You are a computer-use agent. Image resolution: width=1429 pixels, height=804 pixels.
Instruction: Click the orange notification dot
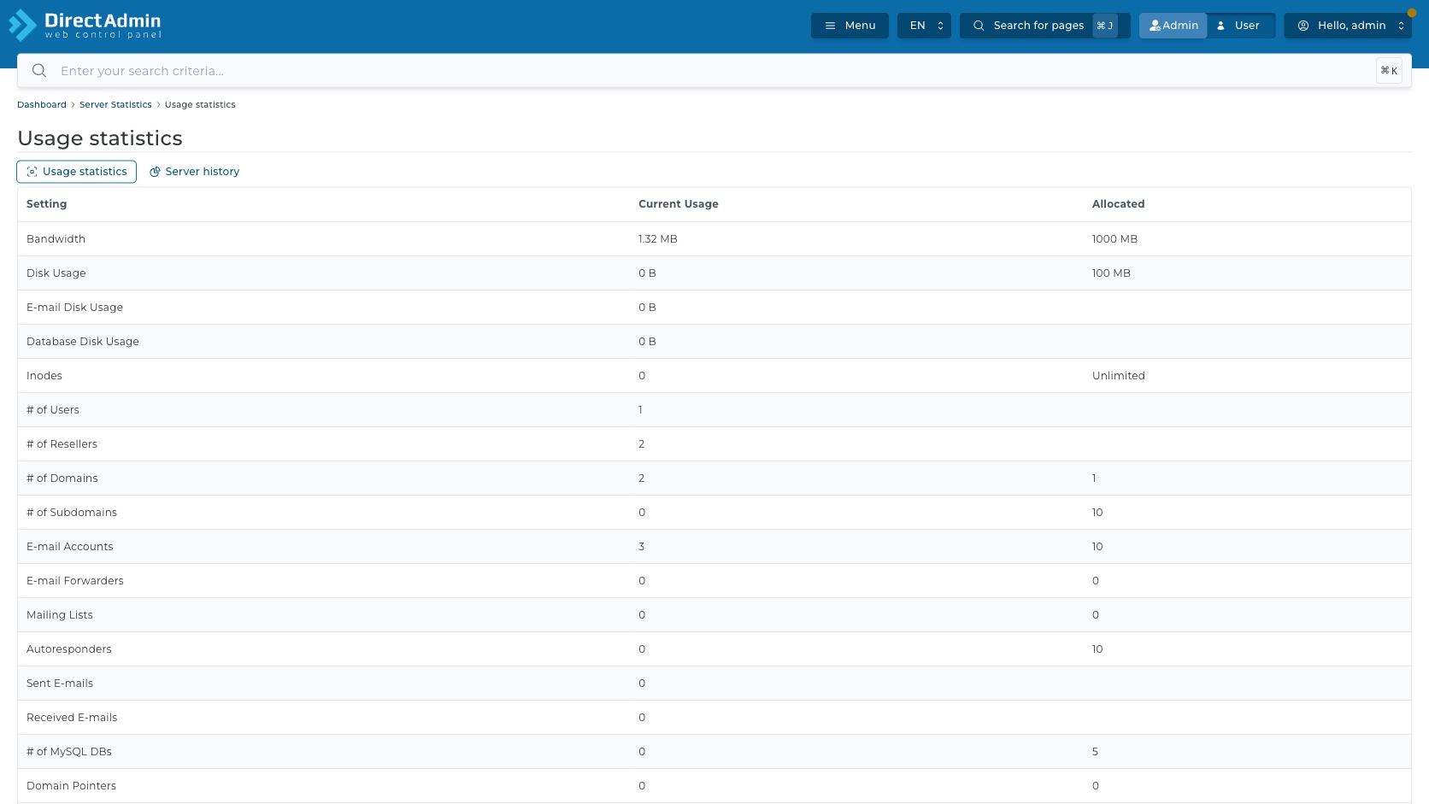[x=1412, y=13]
